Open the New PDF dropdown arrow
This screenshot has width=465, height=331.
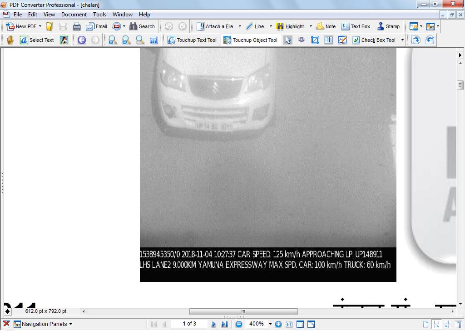click(40, 26)
